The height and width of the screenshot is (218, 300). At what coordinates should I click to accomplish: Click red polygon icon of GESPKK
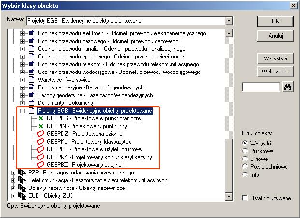point(41,157)
